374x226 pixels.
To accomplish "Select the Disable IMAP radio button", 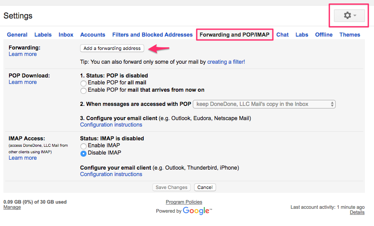I will tap(83, 153).
